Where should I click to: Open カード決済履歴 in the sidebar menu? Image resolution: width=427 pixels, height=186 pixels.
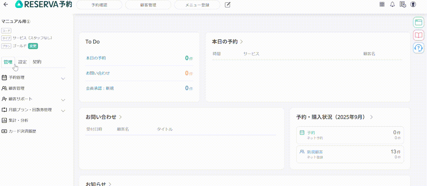[22, 131]
